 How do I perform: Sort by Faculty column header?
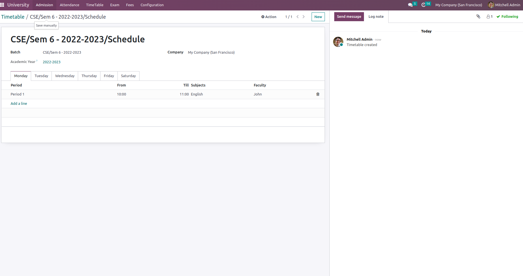[260, 85]
